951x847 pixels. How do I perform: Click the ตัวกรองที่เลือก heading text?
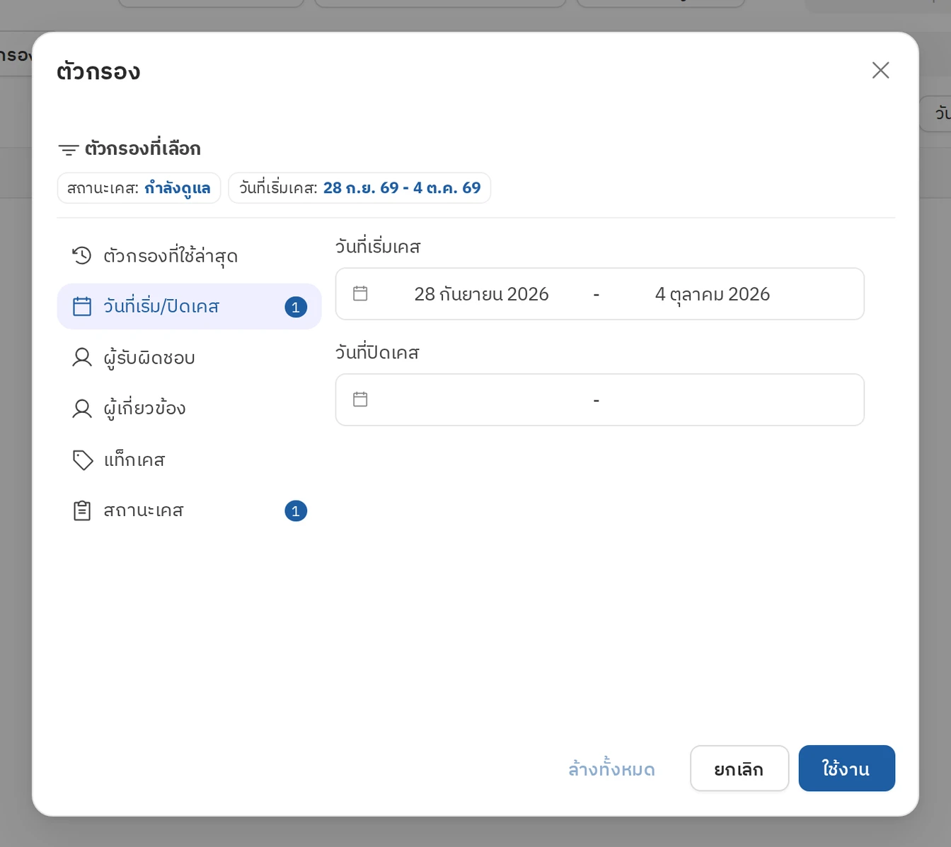click(x=143, y=148)
